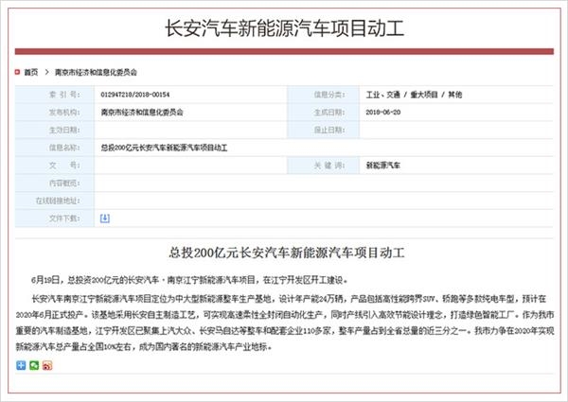Share the article via Weibo icon

[x=47, y=365]
